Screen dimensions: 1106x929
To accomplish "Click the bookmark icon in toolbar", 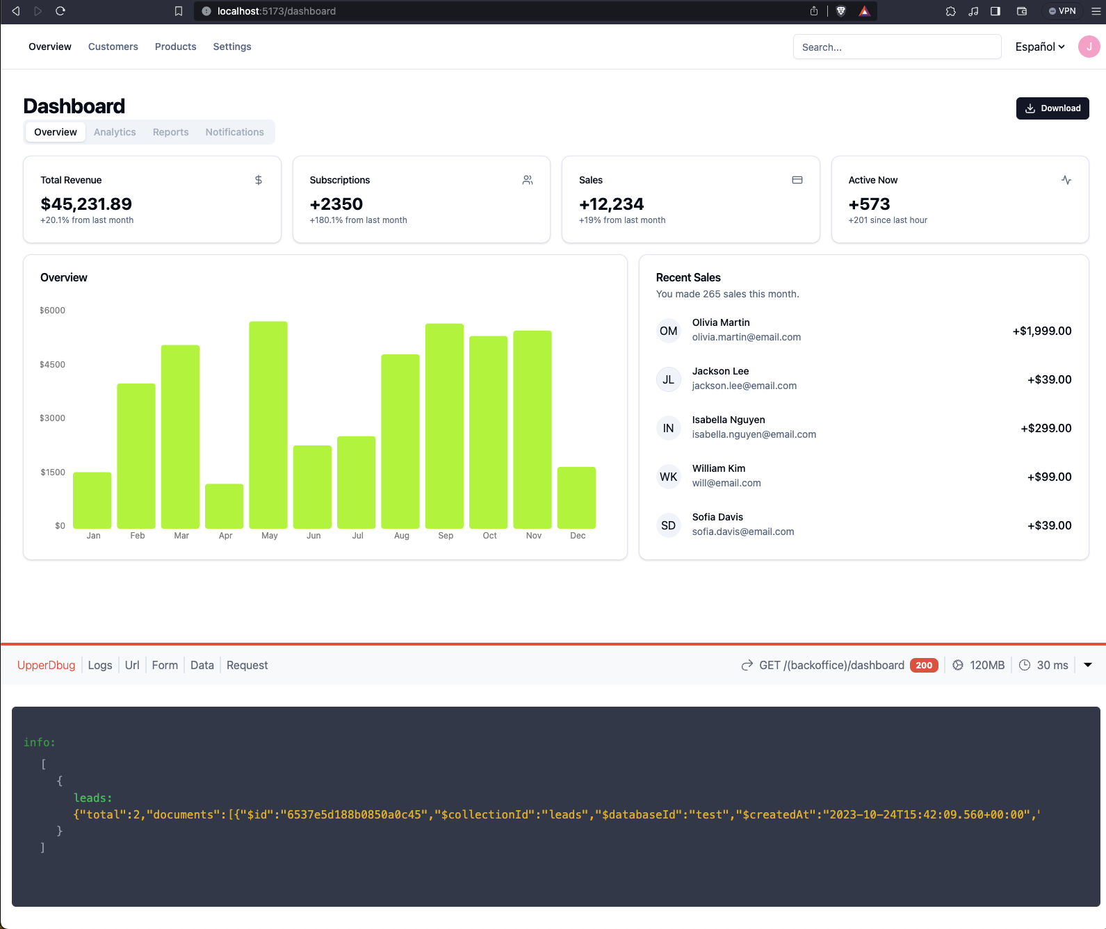I will [179, 11].
